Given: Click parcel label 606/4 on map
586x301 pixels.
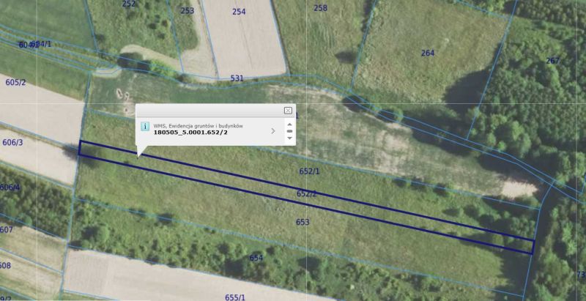Looking at the screenshot, I should coord(10,187).
